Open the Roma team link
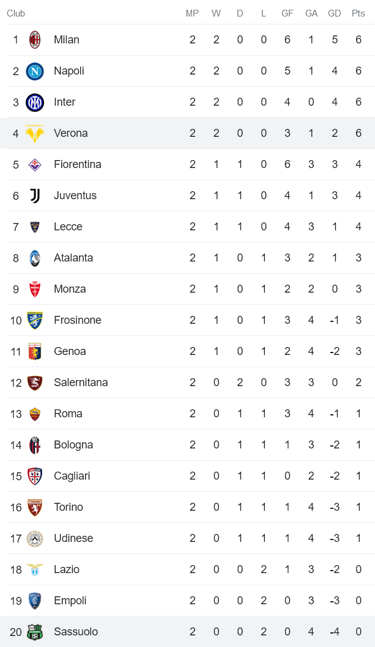Image resolution: width=375 pixels, height=647 pixels. click(x=68, y=414)
